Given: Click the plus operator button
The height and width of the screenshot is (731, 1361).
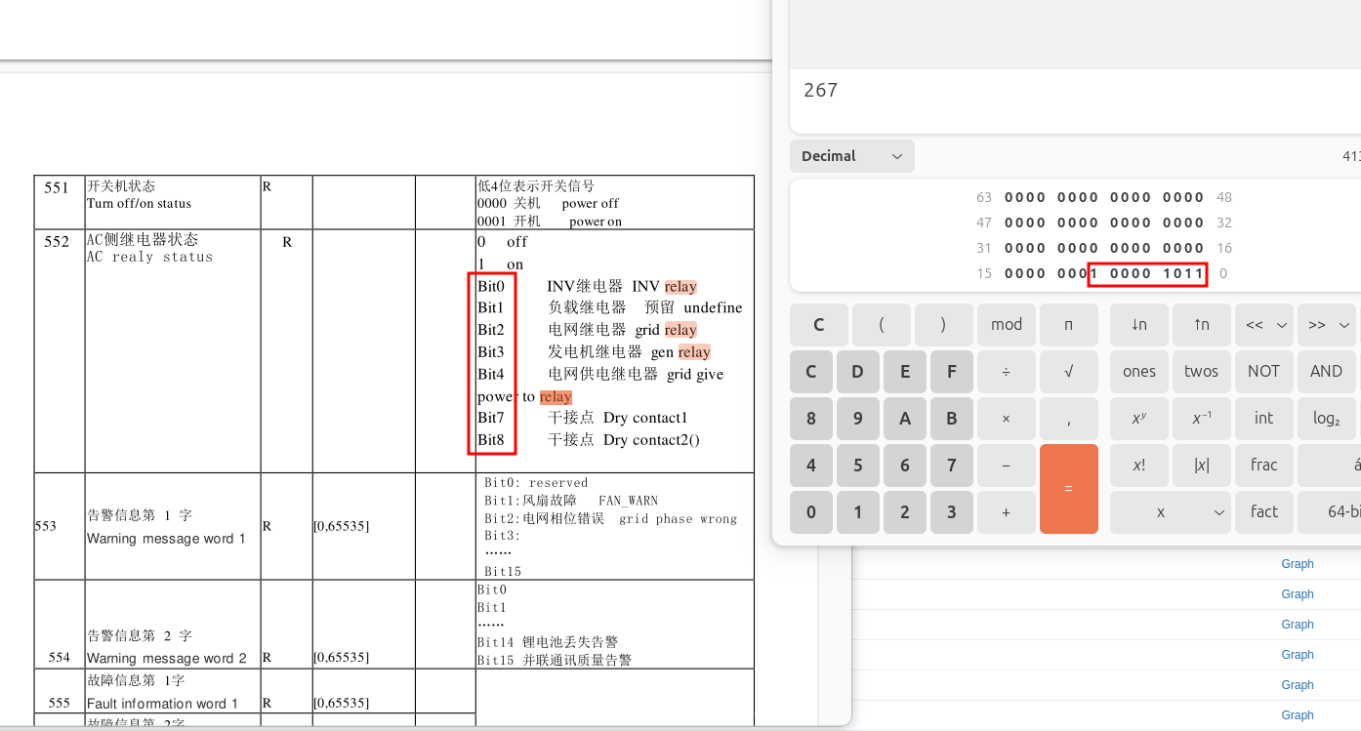Looking at the screenshot, I should pyautogui.click(x=1006, y=512).
